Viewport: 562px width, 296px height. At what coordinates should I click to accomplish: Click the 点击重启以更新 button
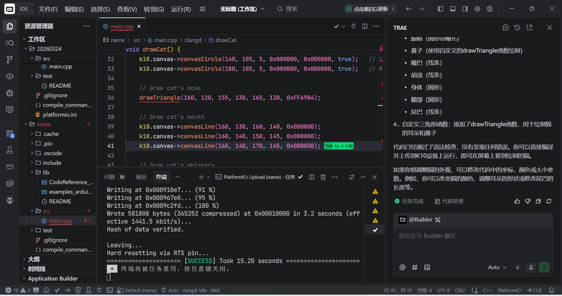click(x=370, y=8)
